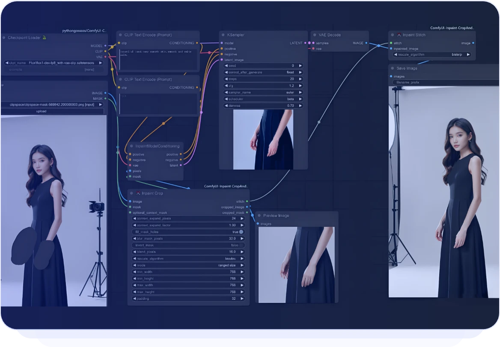Screen dimensions: 500x347
Task: Click the checkpoint card icon beside Checkpoint Loader
Action: (44, 38)
